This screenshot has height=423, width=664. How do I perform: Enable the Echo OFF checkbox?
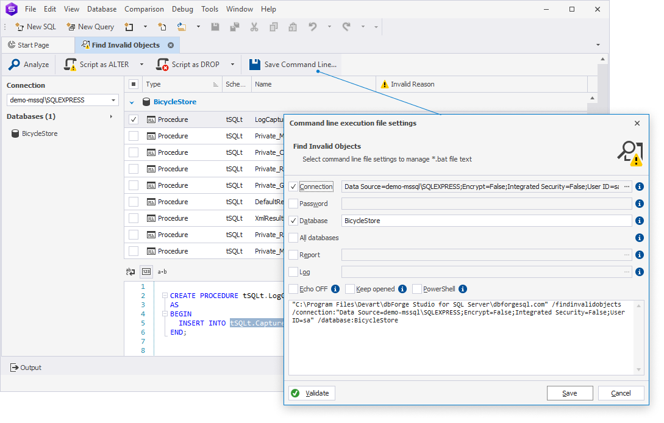(x=293, y=289)
